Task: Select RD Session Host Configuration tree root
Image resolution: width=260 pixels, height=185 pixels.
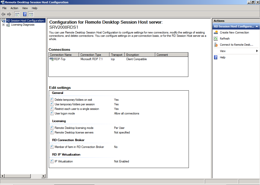Action: click(25, 21)
